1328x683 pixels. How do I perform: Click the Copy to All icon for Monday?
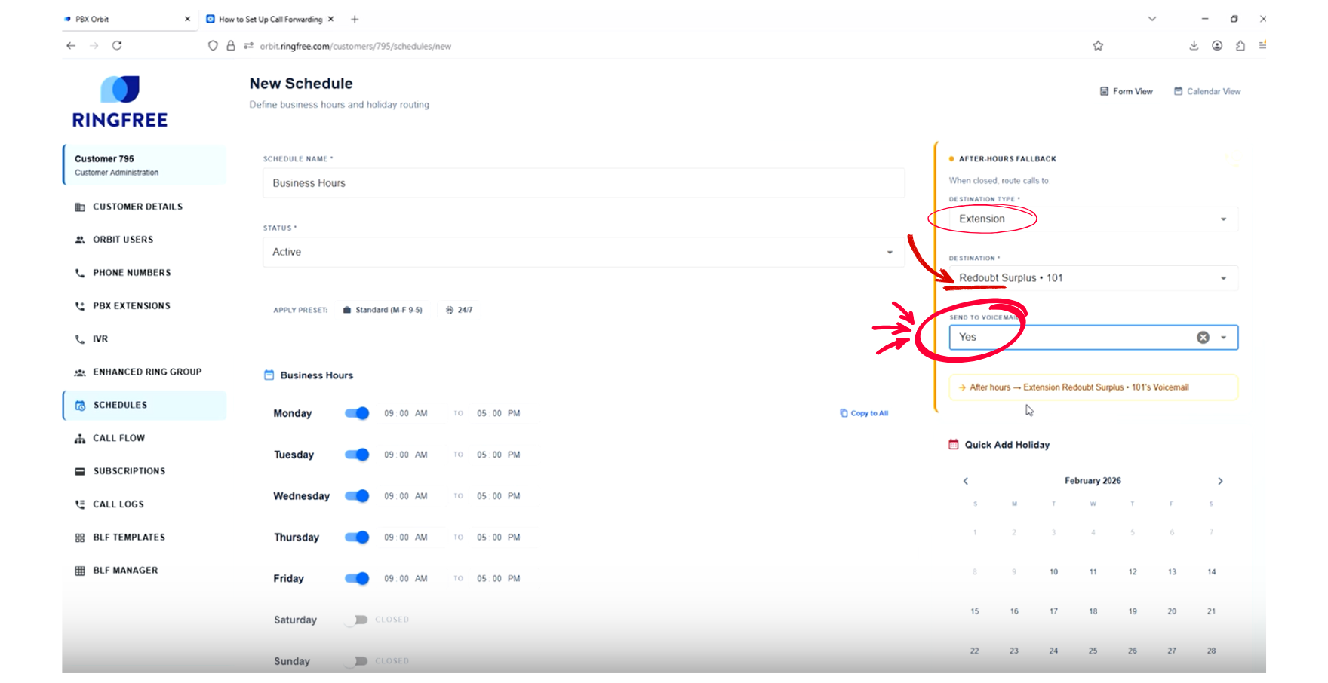844,413
